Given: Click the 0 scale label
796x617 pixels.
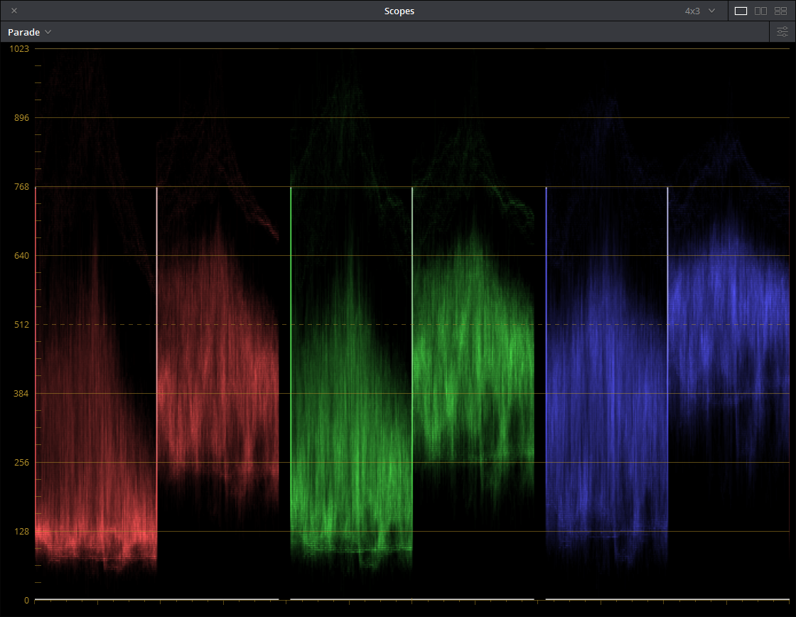Looking at the screenshot, I should pos(26,600).
